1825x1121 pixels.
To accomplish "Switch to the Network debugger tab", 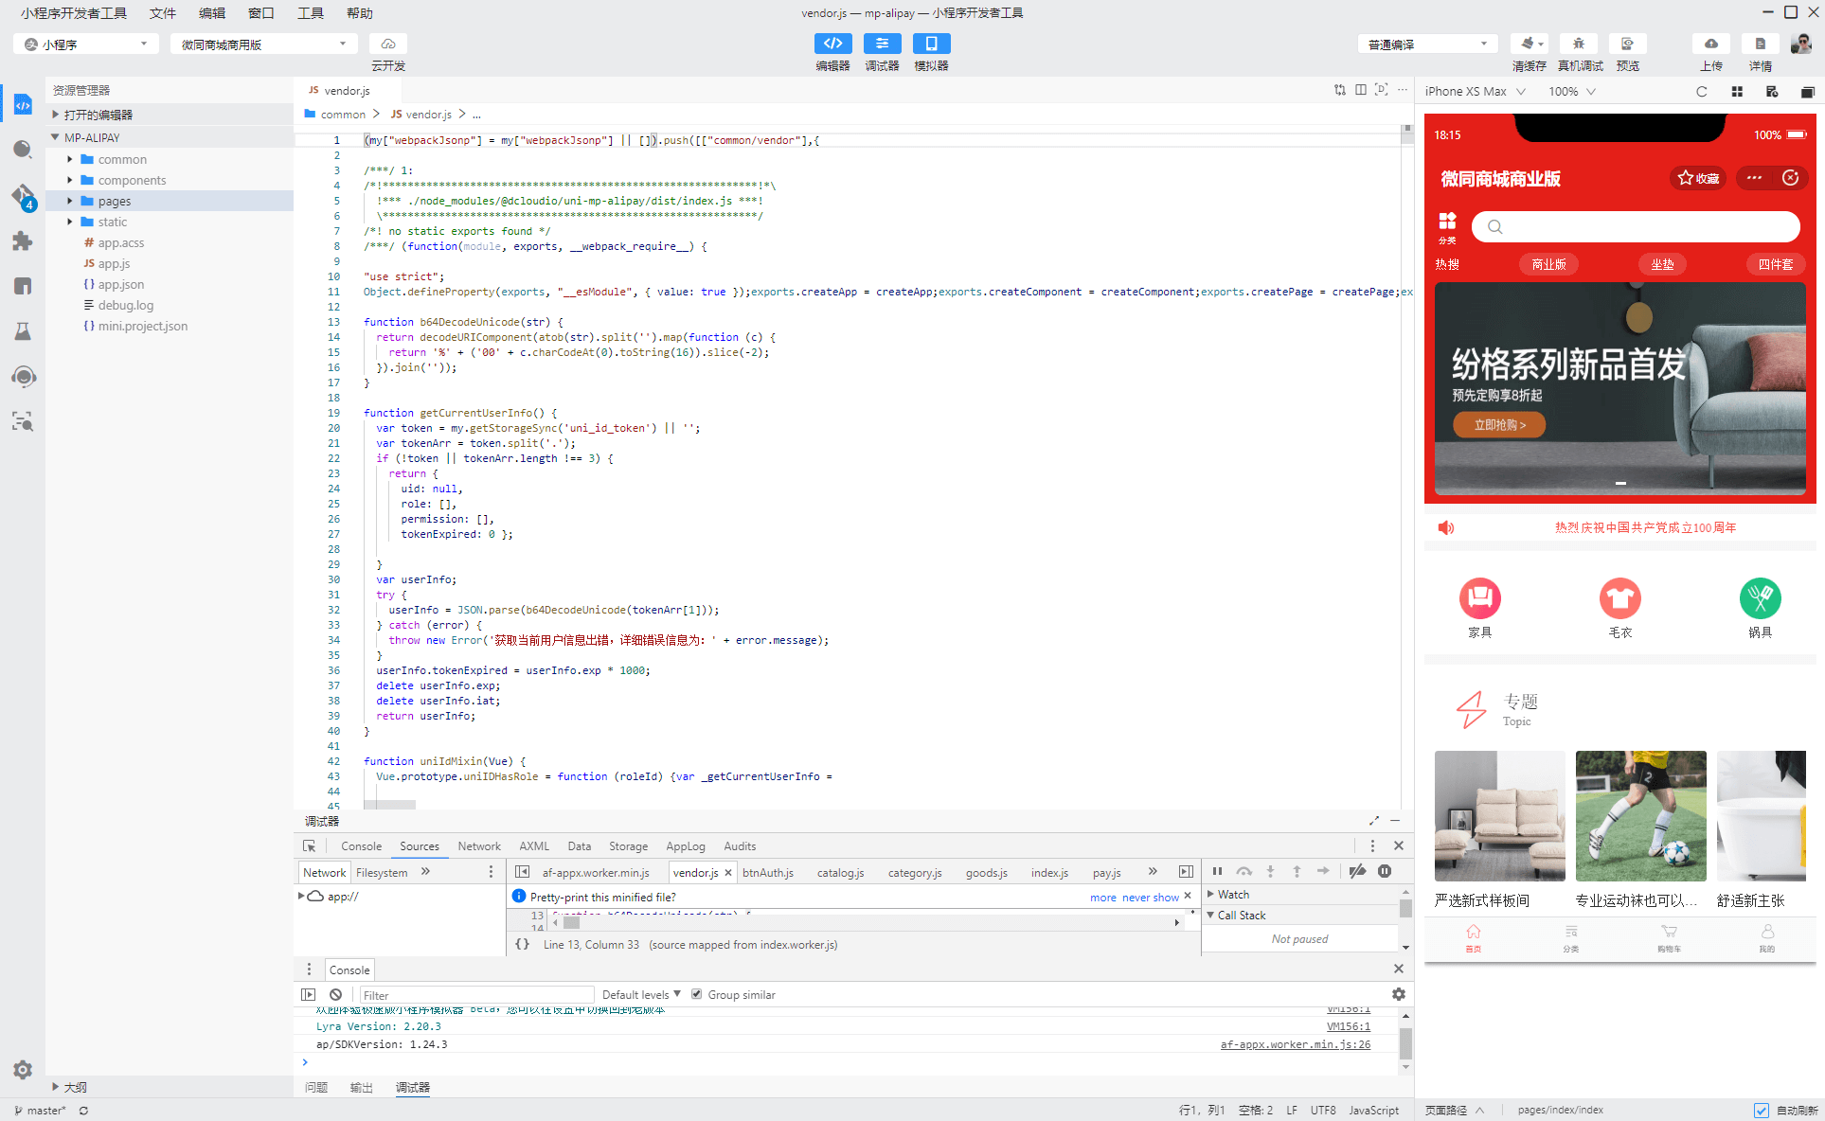I will [479, 846].
